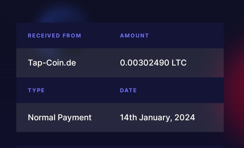Click the AMOUNT column header
Screen dimensions: 244x148
coord(135,36)
